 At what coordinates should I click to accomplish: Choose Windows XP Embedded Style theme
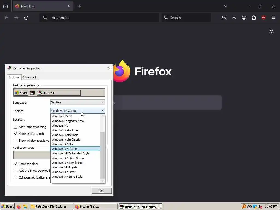tap(75, 153)
